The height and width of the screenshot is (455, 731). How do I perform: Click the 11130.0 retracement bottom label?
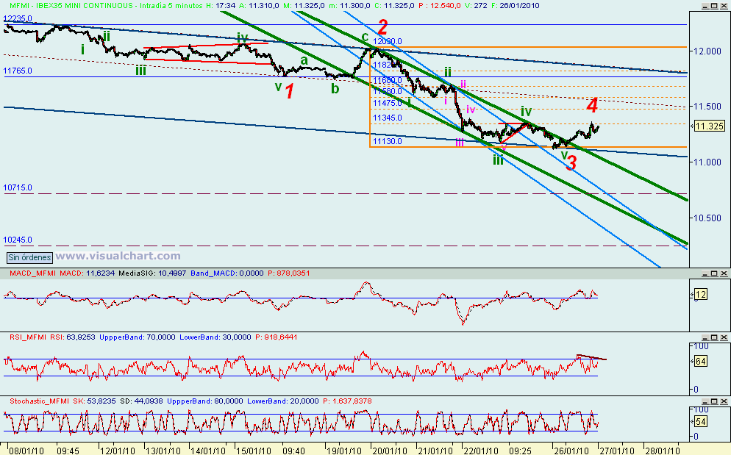[x=387, y=141]
